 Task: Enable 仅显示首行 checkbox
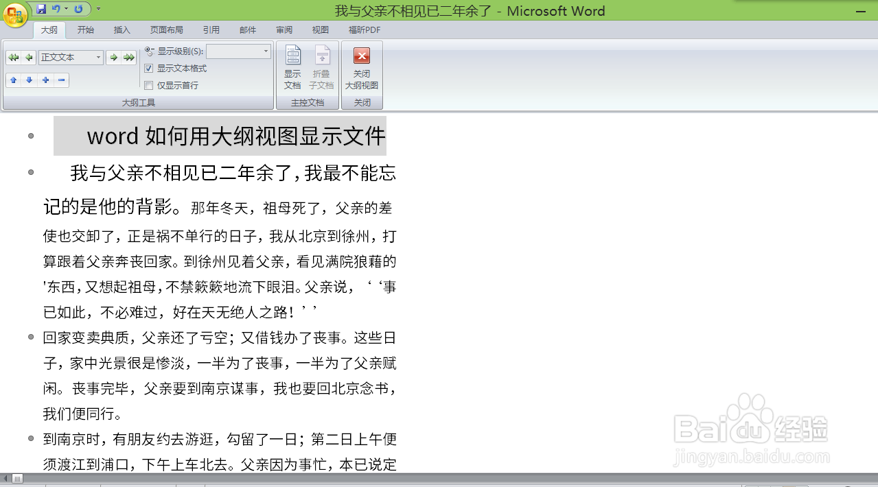pyautogui.click(x=148, y=86)
